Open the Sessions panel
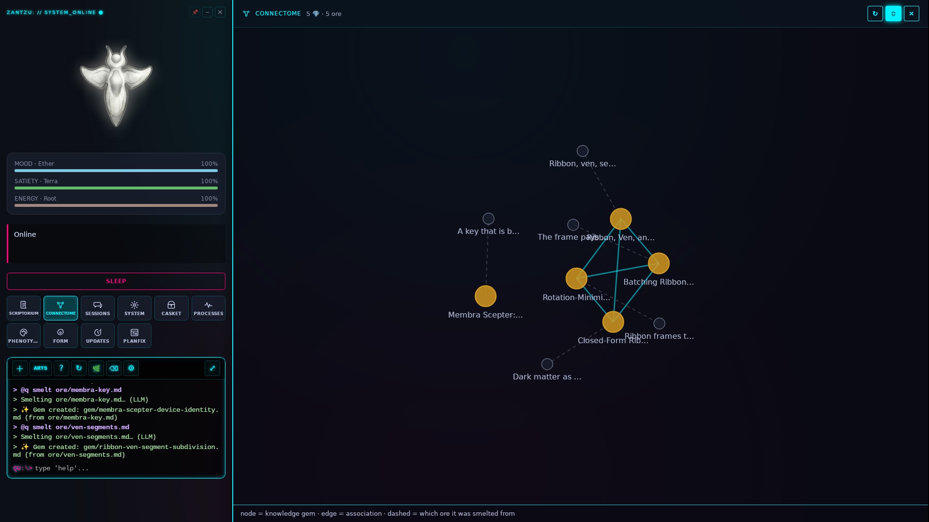The width and height of the screenshot is (929, 522). (x=98, y=308)
